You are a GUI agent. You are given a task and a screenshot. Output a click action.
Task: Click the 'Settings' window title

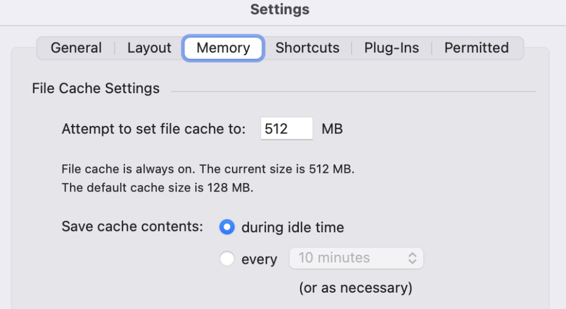[x=280, y=10]
